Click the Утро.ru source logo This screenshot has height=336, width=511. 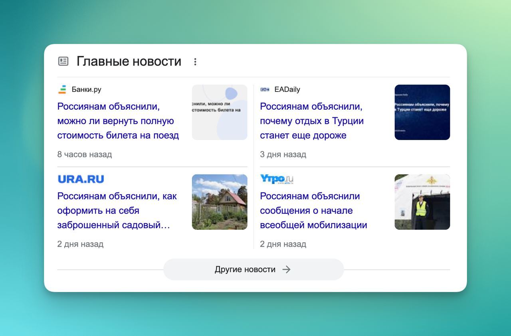tap(277, 179)
